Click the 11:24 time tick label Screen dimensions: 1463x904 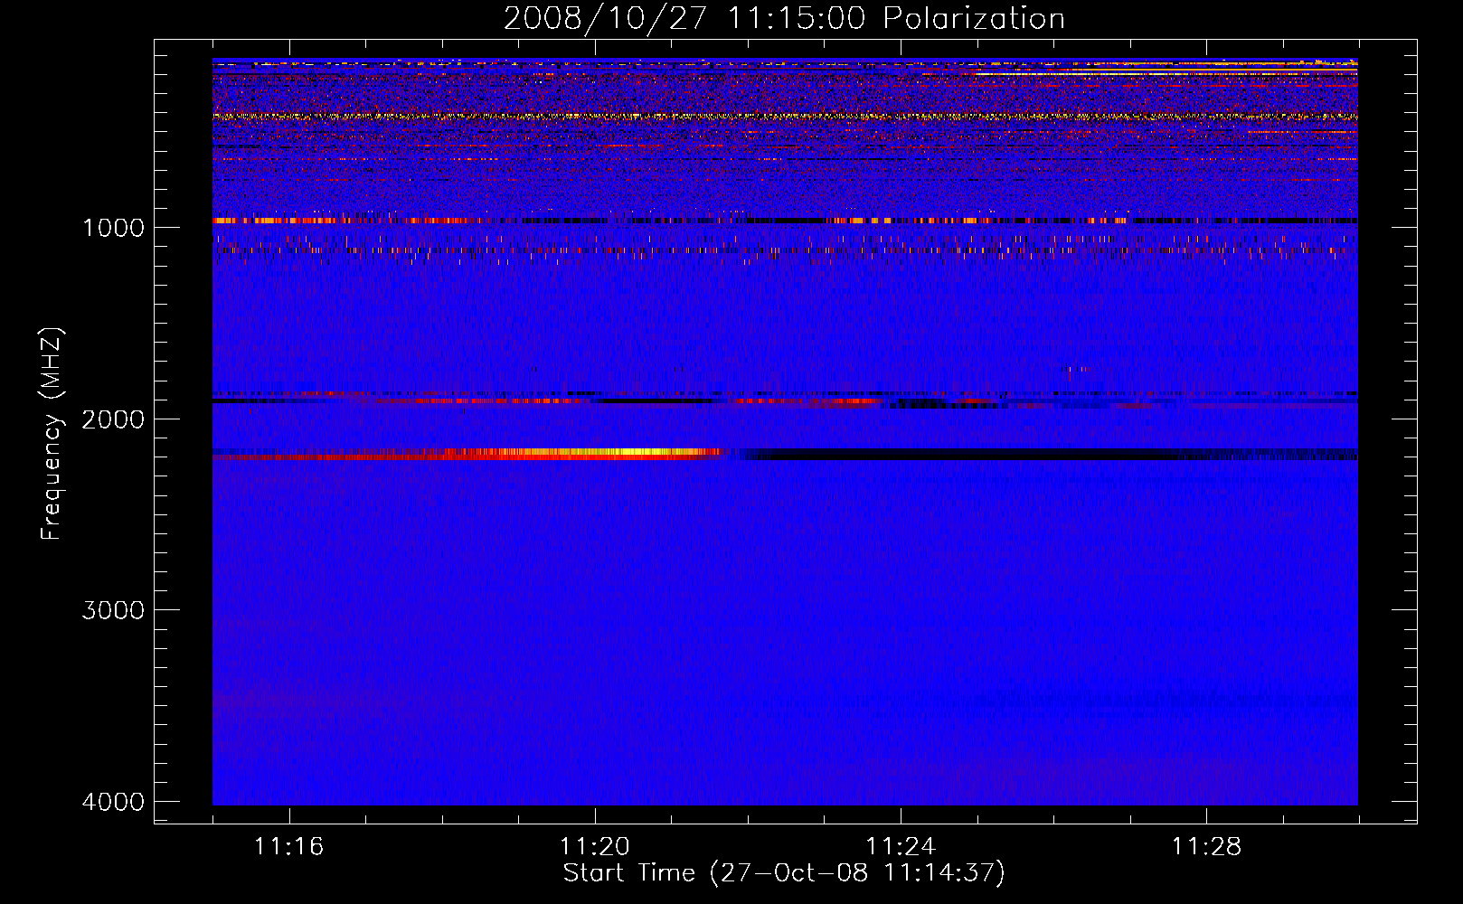(901, 846)
